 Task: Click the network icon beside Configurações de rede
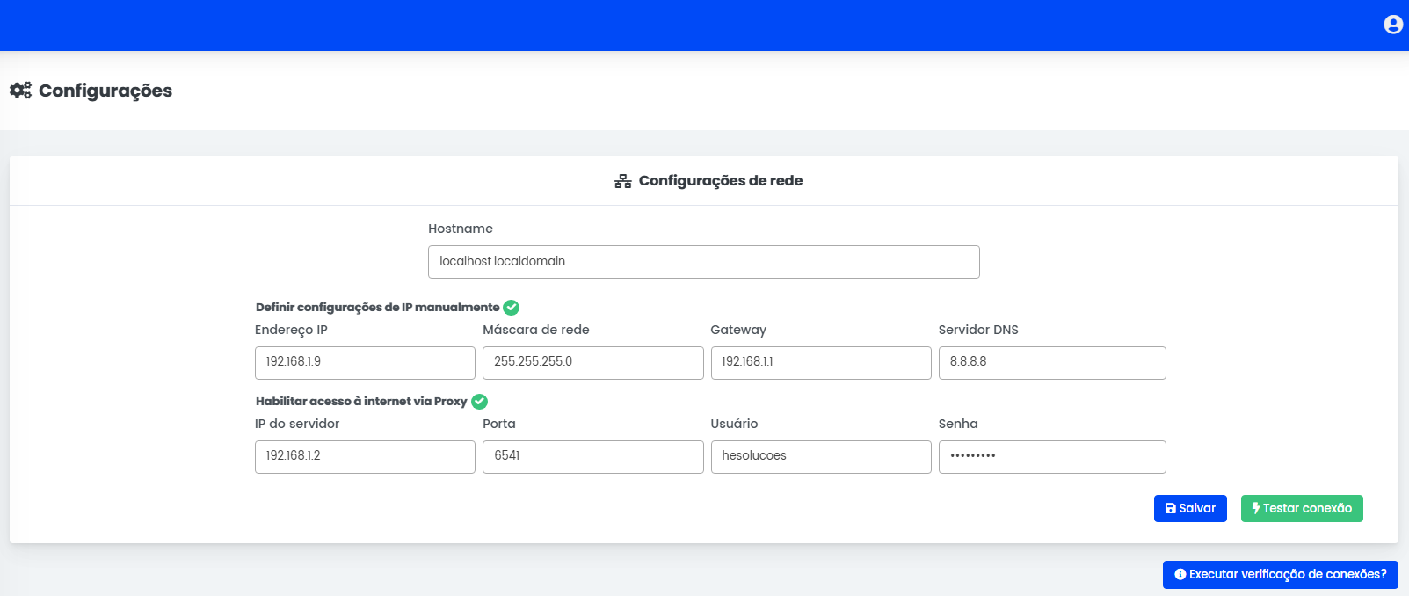coord(622,181)
